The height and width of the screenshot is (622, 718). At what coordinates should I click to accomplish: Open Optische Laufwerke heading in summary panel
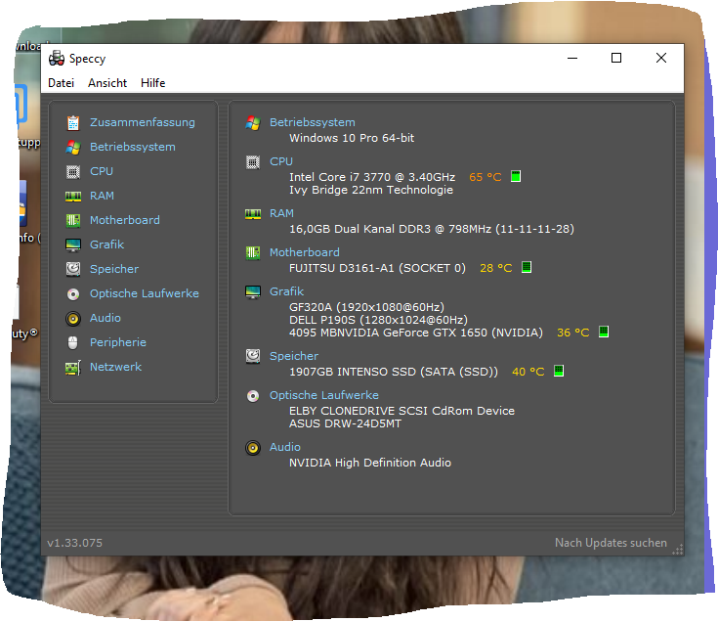(x=324, y=395)
